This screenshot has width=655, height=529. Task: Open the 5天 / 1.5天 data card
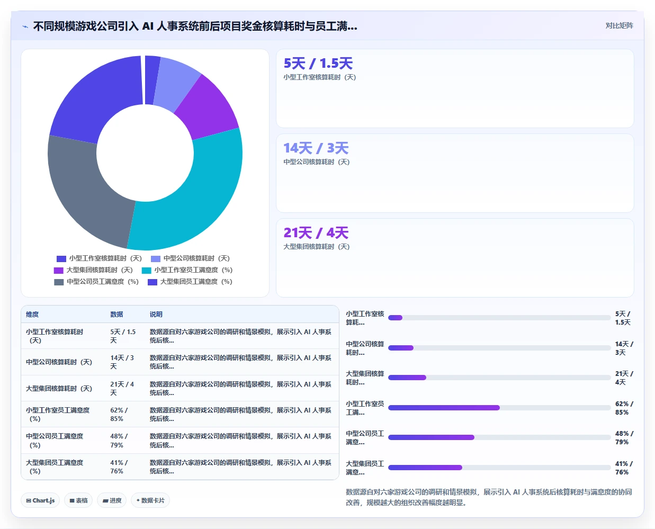(455, 88)
